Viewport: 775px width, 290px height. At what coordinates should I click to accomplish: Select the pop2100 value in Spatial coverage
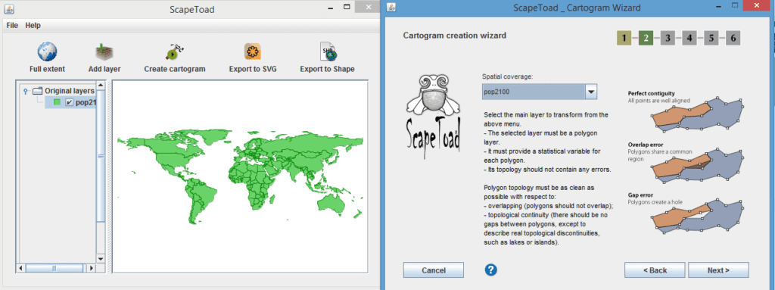[x=534, y=92]
